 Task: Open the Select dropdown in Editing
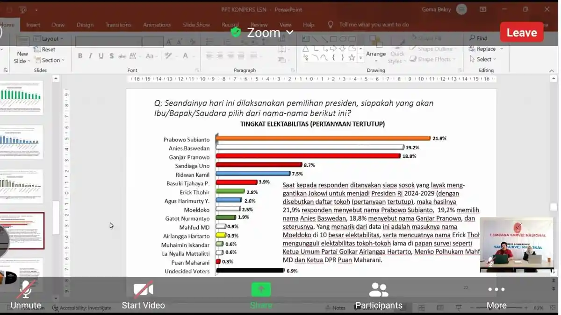pyautogui.click(x=482, y=59)
